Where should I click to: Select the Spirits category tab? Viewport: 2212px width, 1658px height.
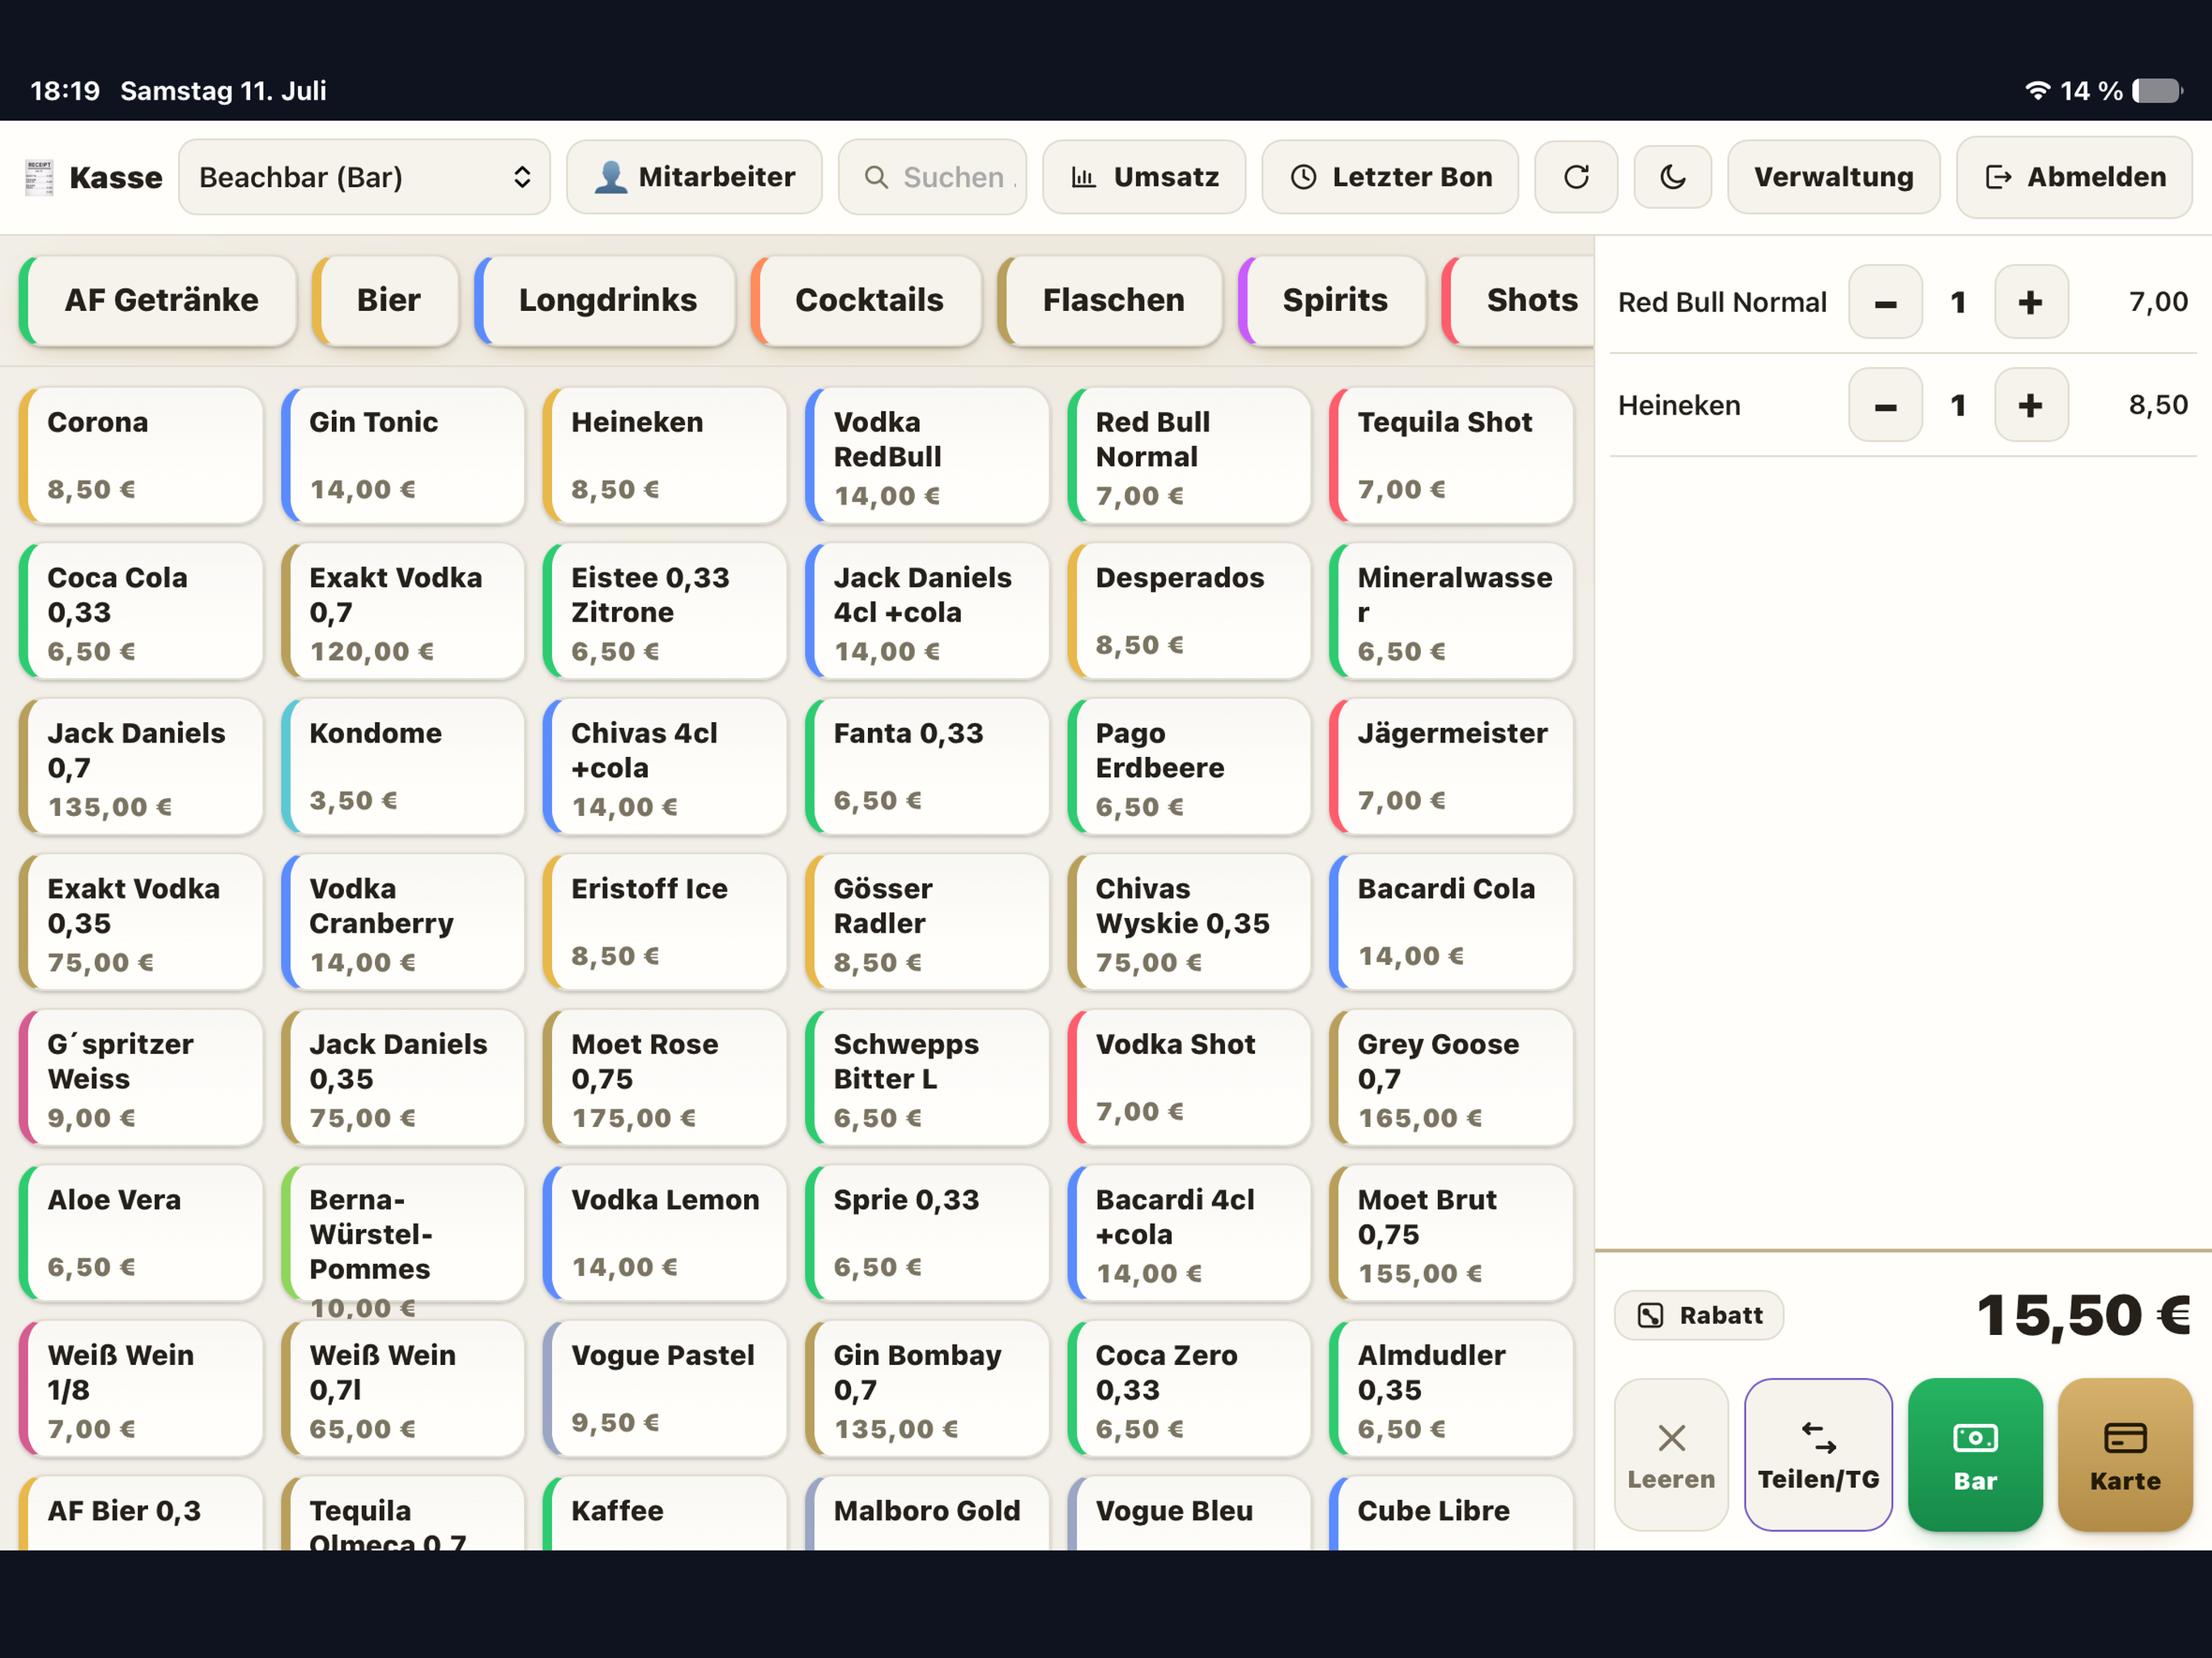click(1332, 300)
